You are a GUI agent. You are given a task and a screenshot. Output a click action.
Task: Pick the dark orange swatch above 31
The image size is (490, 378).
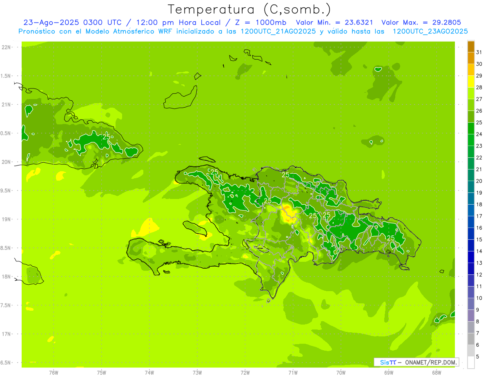(471, 46)
